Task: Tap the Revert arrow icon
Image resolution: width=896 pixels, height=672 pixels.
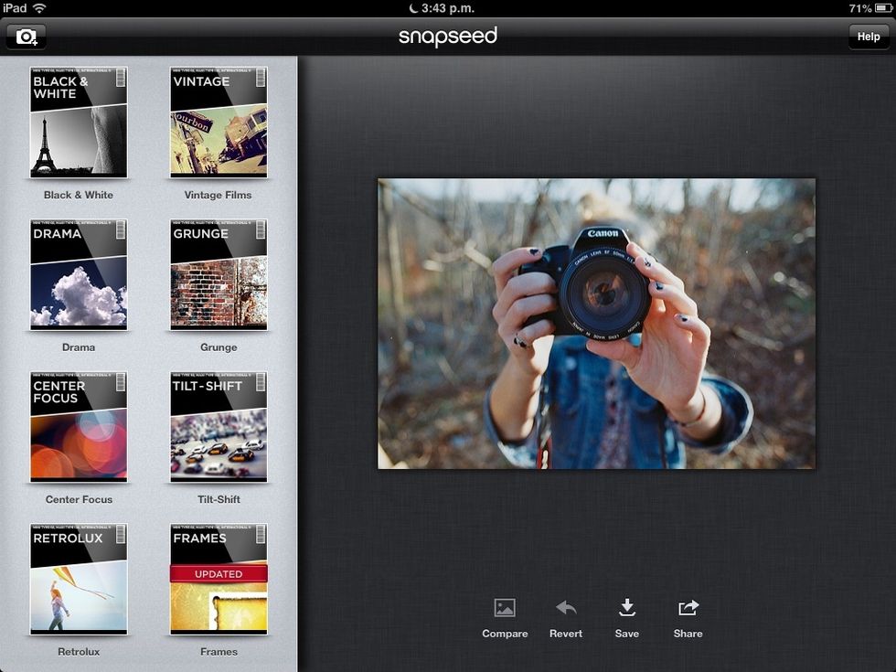Action: pos(566,607)
